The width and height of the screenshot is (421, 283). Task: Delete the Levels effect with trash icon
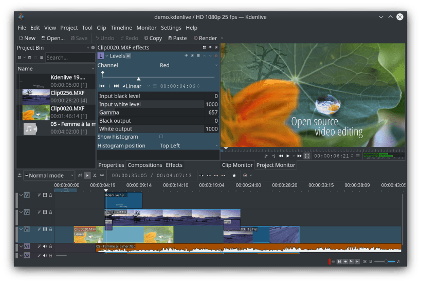pos(216,56)
